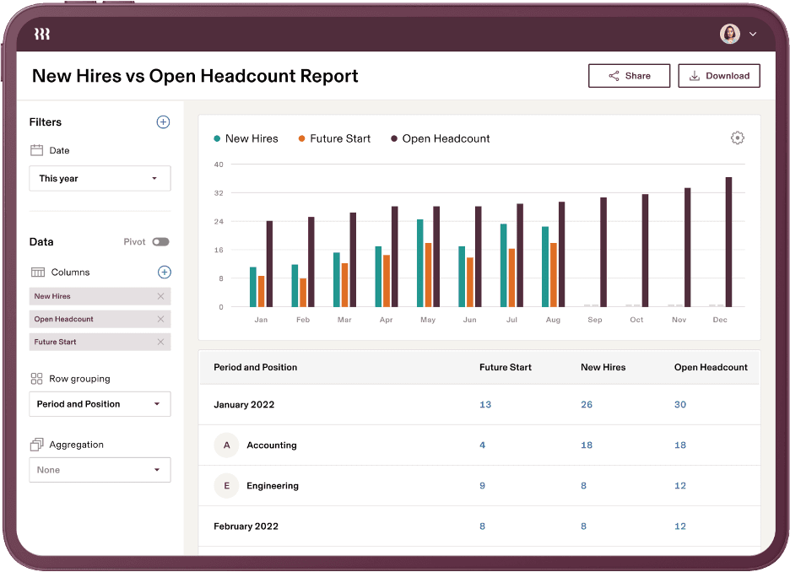Toggle the Pivot switch

160,242
